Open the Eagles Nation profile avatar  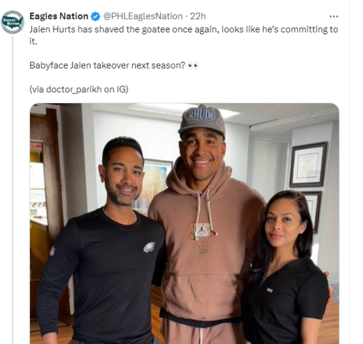(x=12, y=22)
